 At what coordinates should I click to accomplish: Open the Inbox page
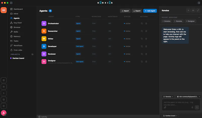click(14, 14)
